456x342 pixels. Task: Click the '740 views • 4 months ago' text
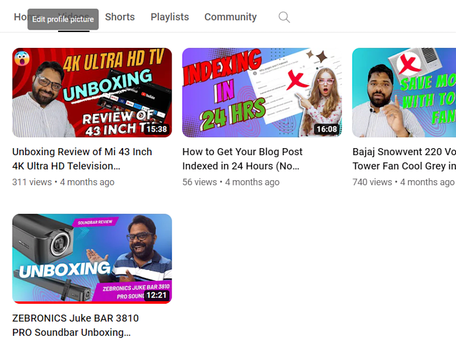[404, 182]
